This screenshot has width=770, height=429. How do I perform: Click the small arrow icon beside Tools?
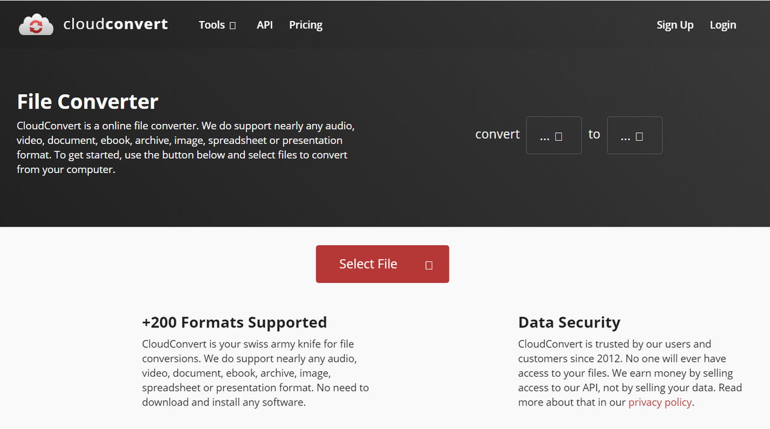click(x=233, y=25)
